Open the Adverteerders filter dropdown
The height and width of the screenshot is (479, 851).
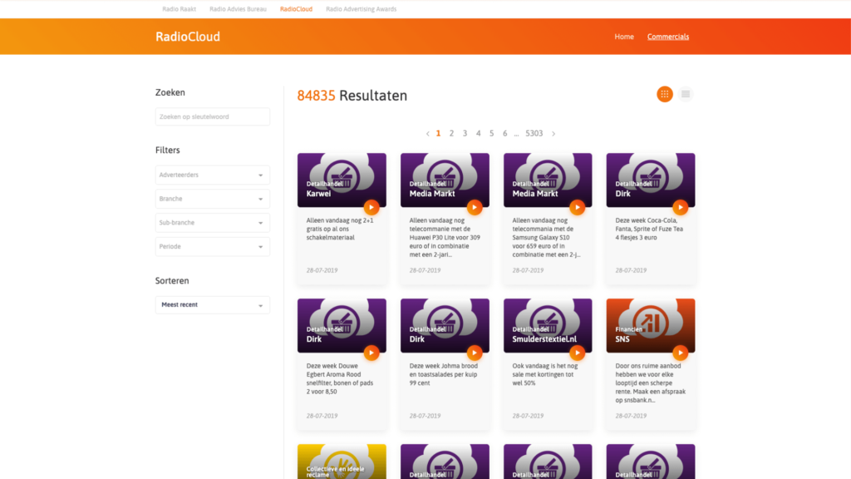tap(213, 175)
